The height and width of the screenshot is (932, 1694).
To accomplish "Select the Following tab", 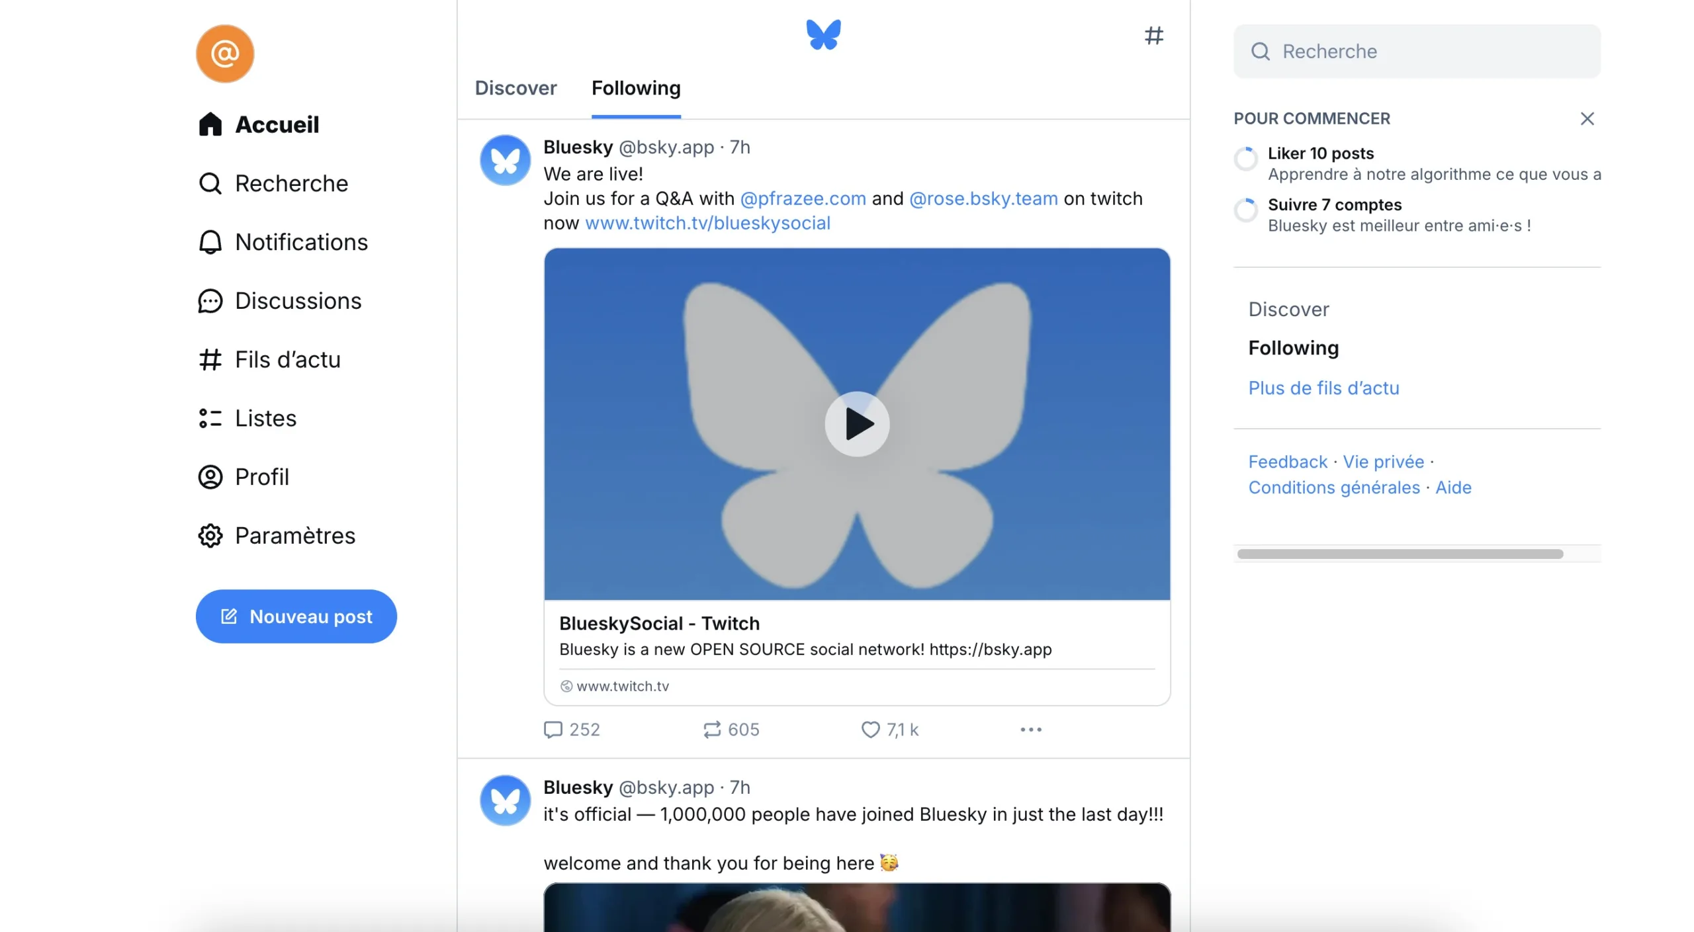I will pyautogui.click(x=636, y=87).
